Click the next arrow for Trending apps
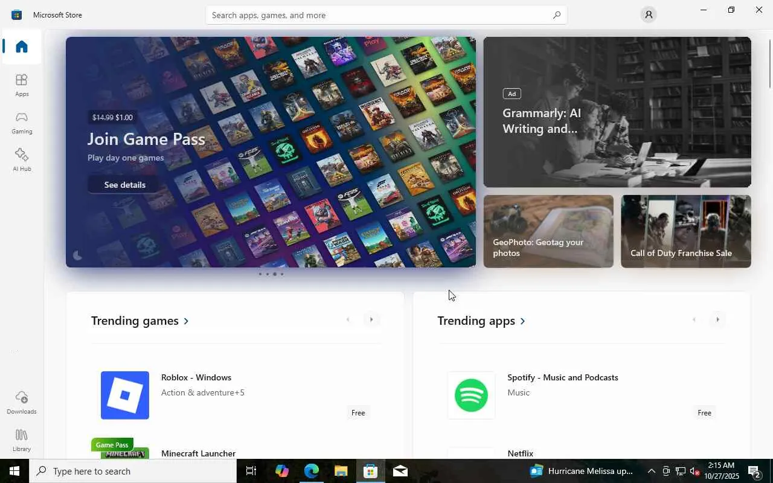The height and width of the screenshot is (483, 773). click(717, 319)
